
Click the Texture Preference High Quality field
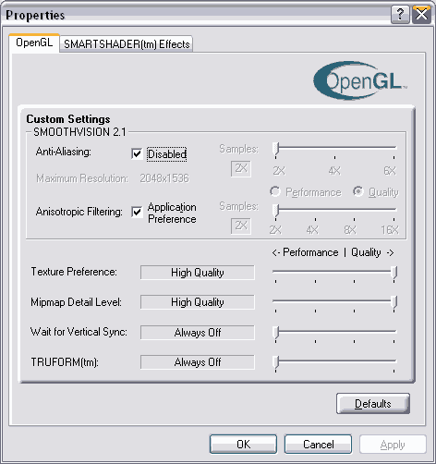198,273
